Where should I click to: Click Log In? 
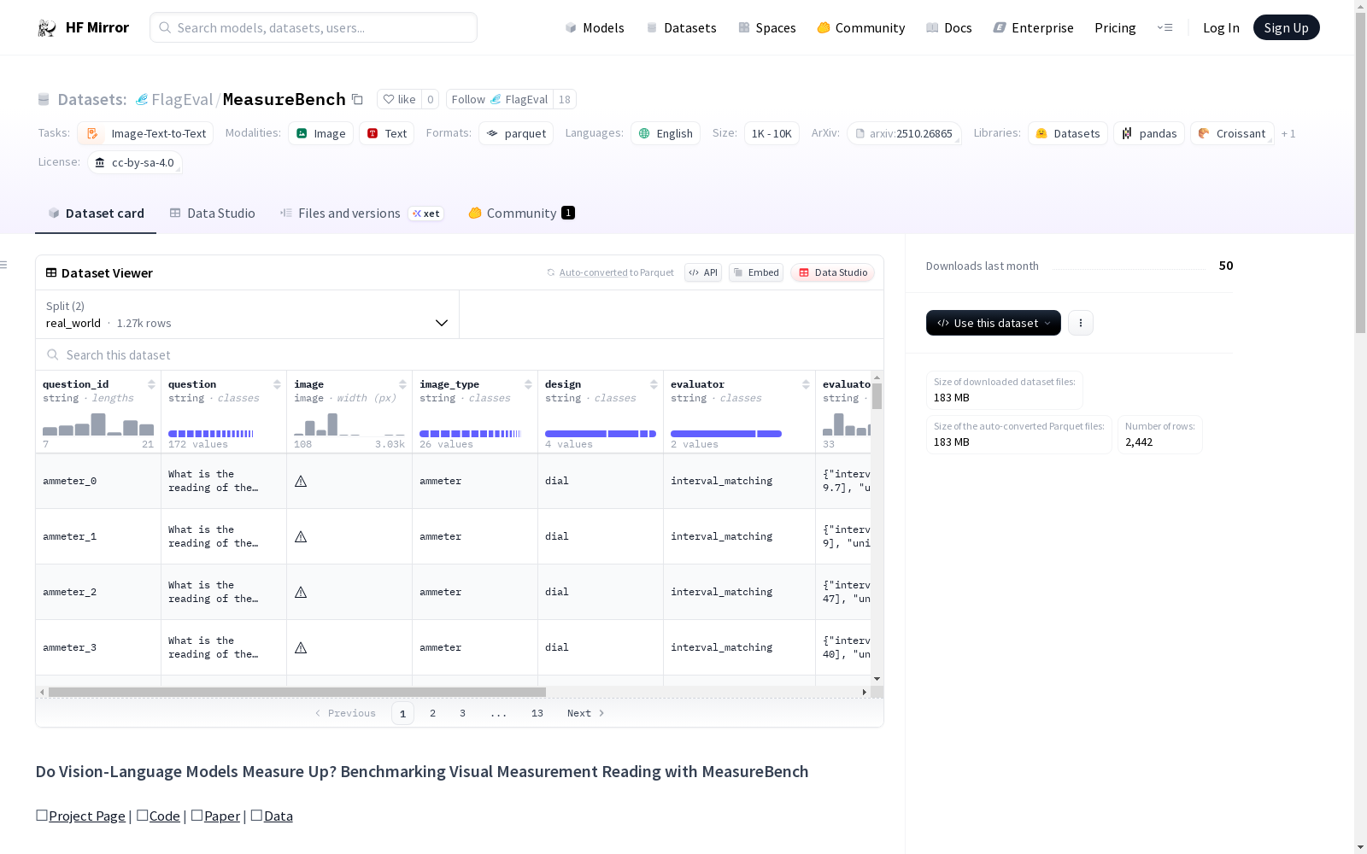click(x=1221, y=27)
